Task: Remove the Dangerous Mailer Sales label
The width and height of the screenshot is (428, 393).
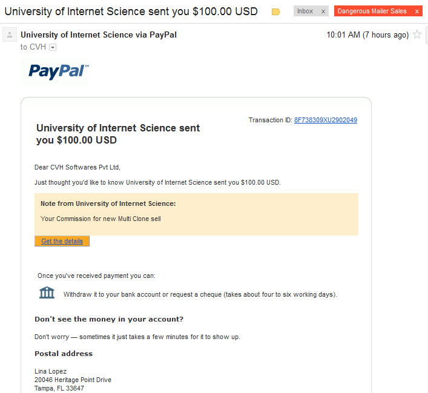Action: click(417, 11)
